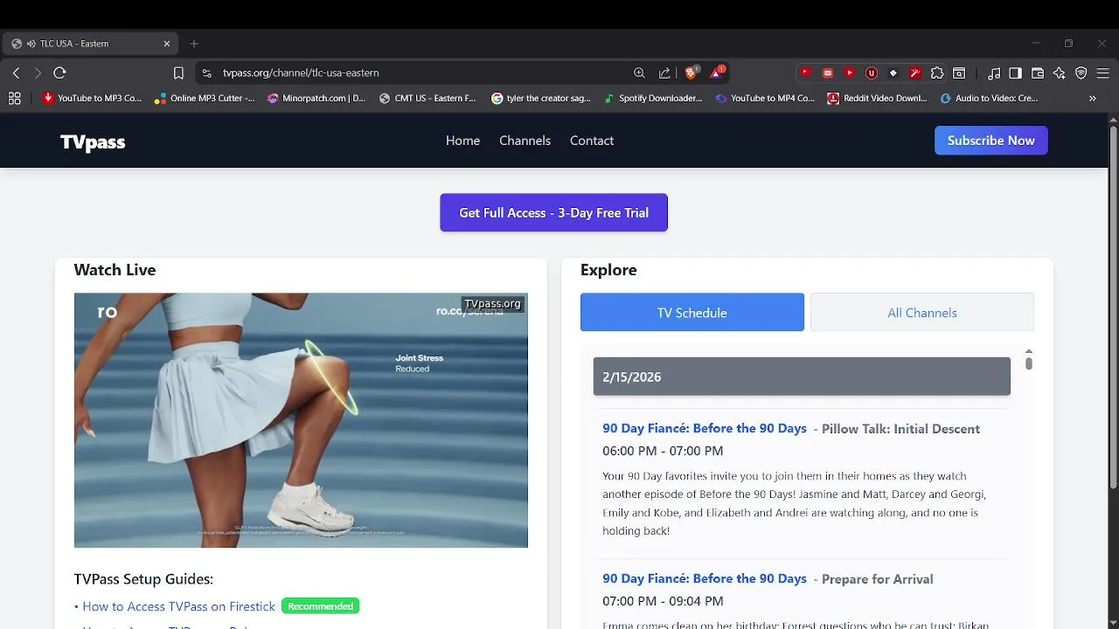Open the music note media control icon
The image size is (1119, 629).
coord(994,73)
